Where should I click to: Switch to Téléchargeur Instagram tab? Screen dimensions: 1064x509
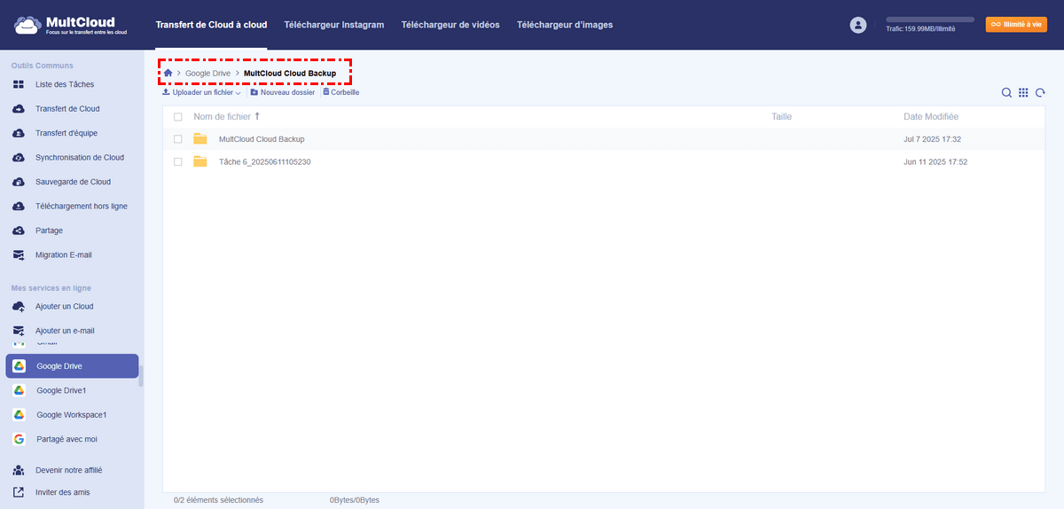(334, 25)
